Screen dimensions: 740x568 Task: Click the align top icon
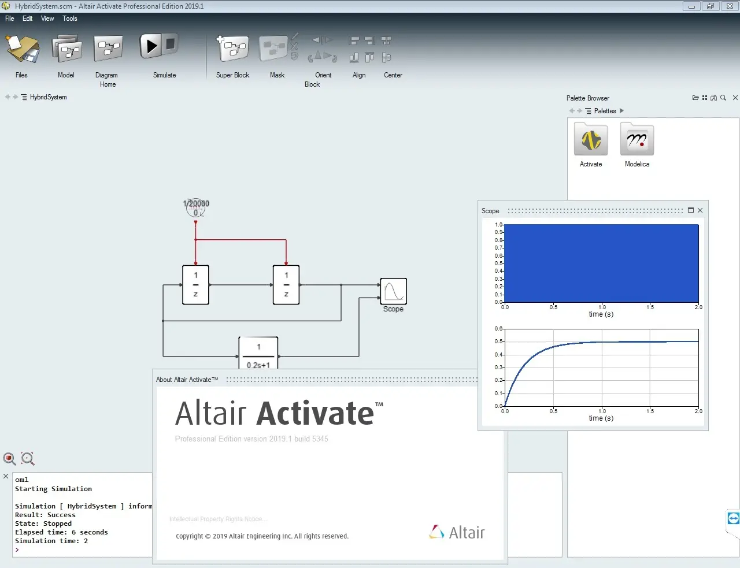pos(370,57)
